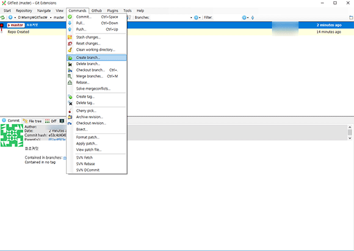Open the View menu

tap(60, 10)
